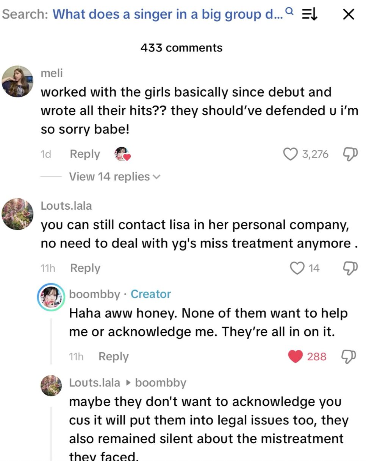This screenshot has width=366, height=461.
Task: Tap the liked-by-creator badge near meli's Reply
Action: 122,154
